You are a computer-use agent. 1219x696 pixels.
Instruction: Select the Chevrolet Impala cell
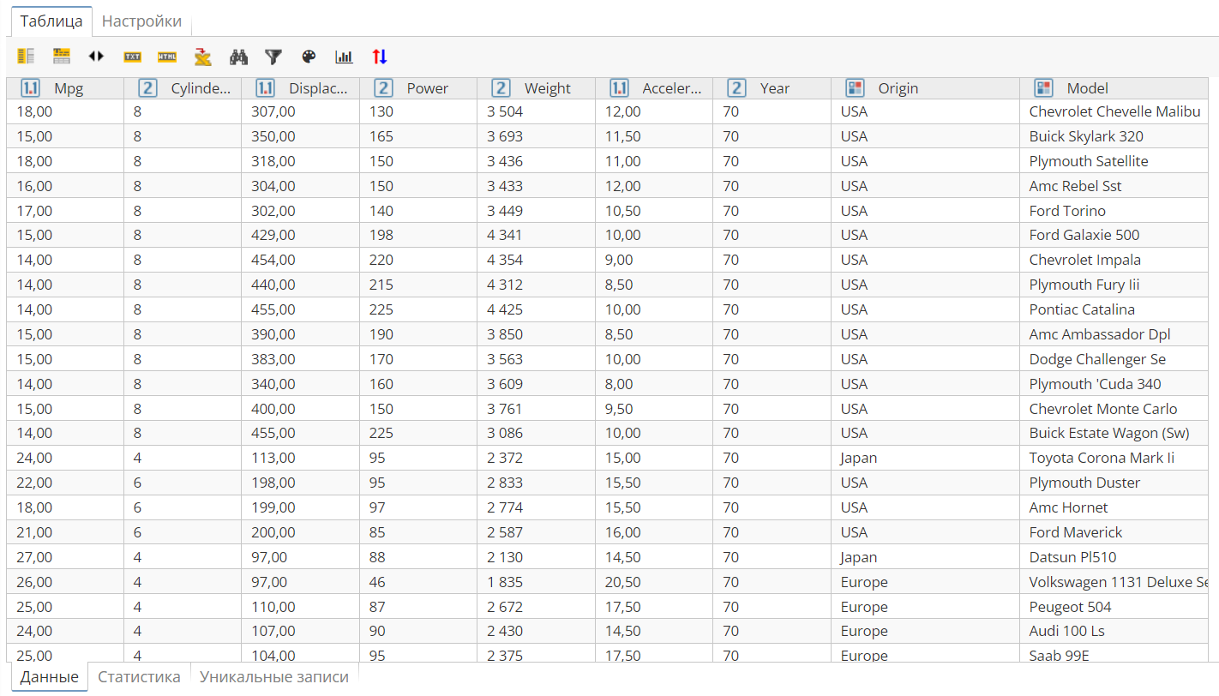tap(1114, 260)
